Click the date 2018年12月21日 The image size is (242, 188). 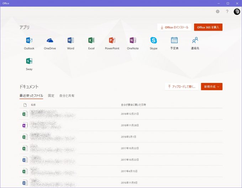click(x=130, y=114)
